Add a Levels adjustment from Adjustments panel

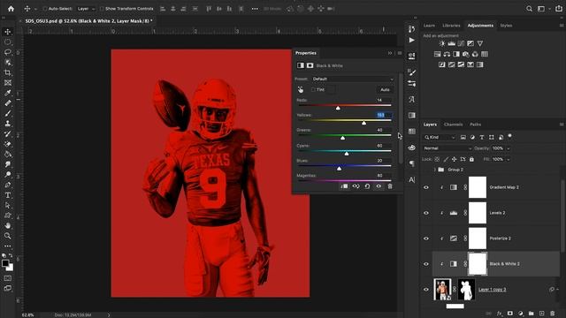pos(452,43)
